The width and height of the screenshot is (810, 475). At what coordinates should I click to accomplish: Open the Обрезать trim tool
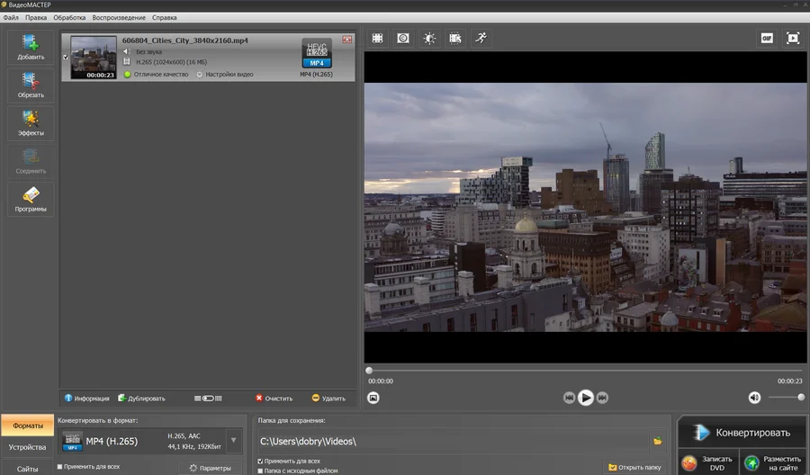(x=31, y=85)
